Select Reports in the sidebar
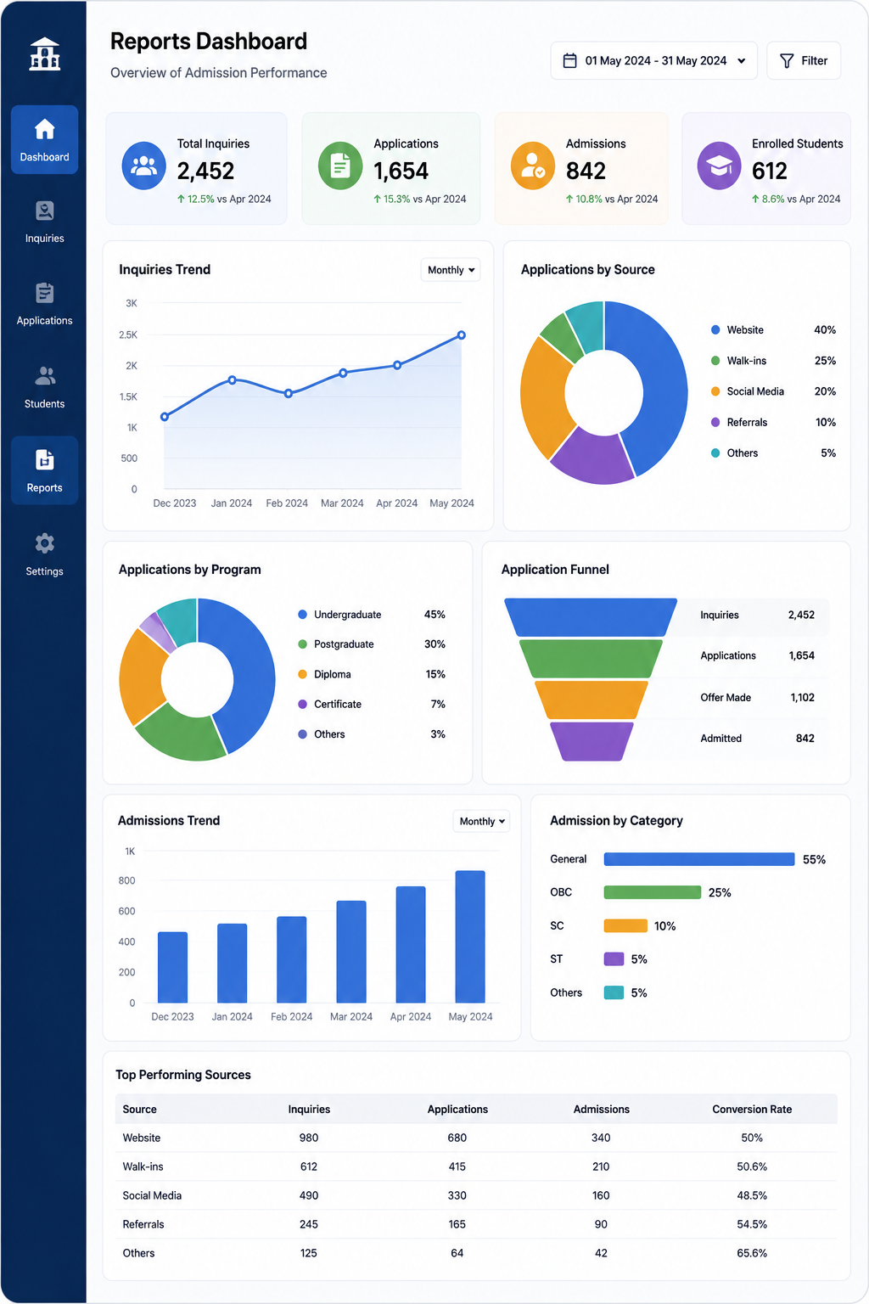869x1304 pixels. 44,470
